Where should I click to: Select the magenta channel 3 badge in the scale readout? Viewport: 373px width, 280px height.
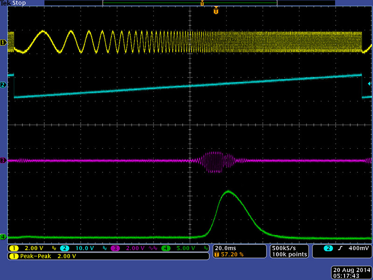pos(115,248)
